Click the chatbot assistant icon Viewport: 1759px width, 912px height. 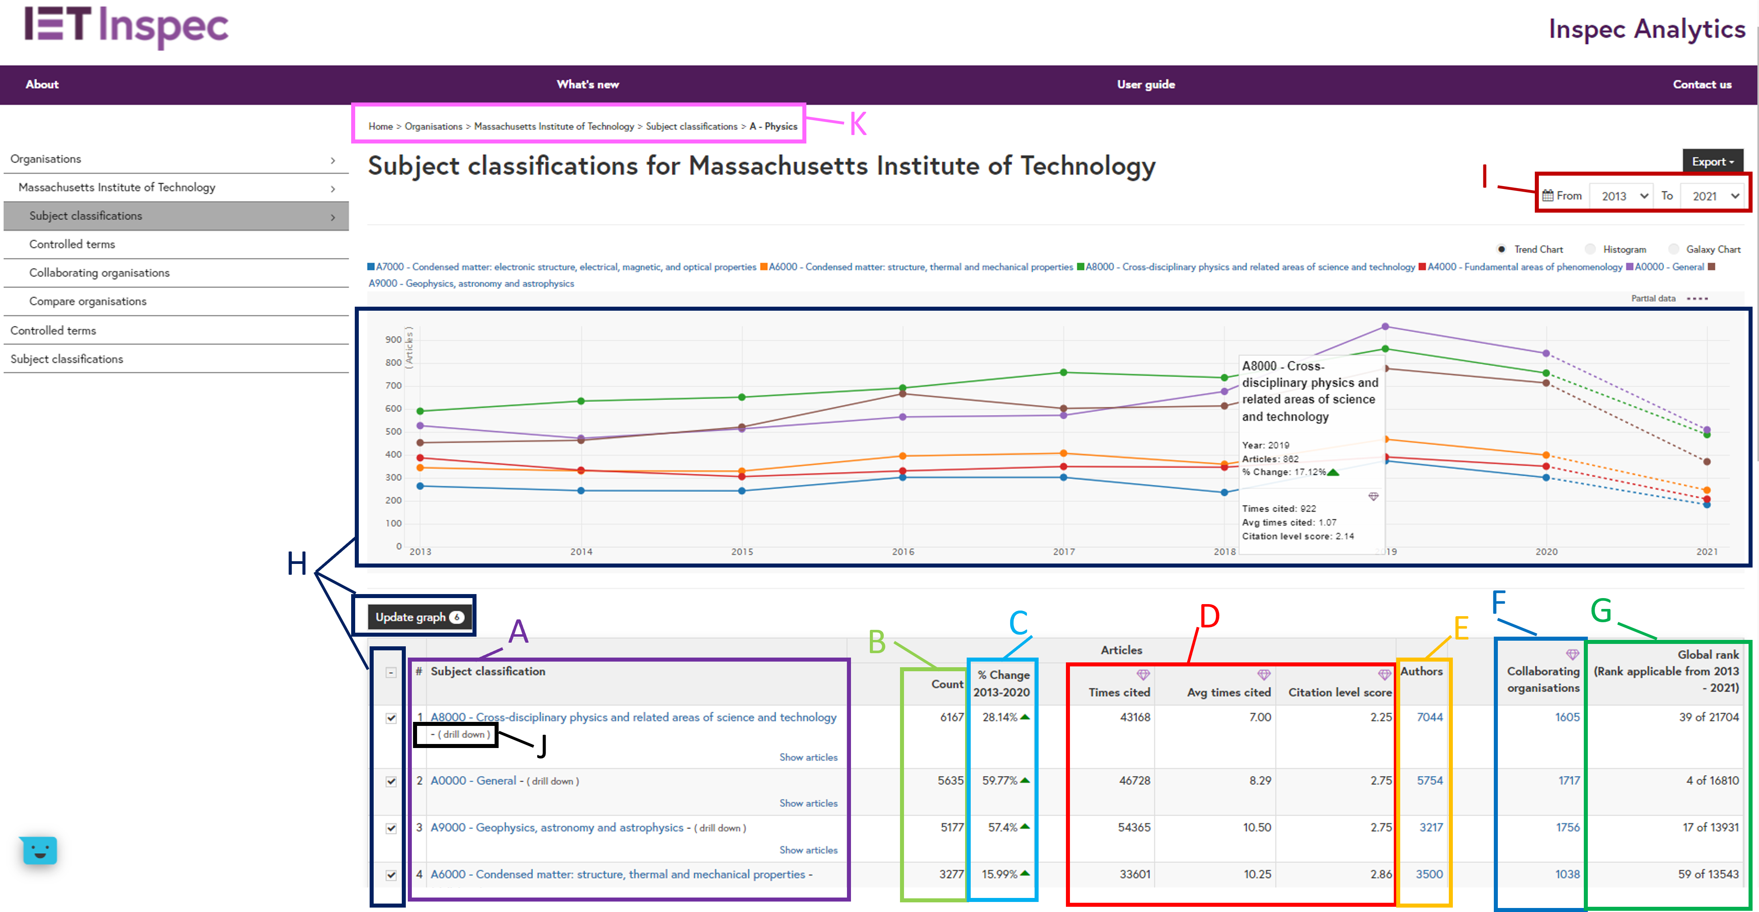click(x=40, y=851)
